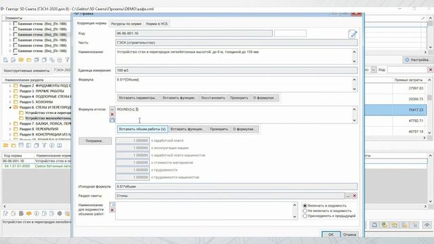Viewport: 434px width, 244px height.
Task: Select resource row 04.1.01.01-0005
Action: (x=36, y=166)
